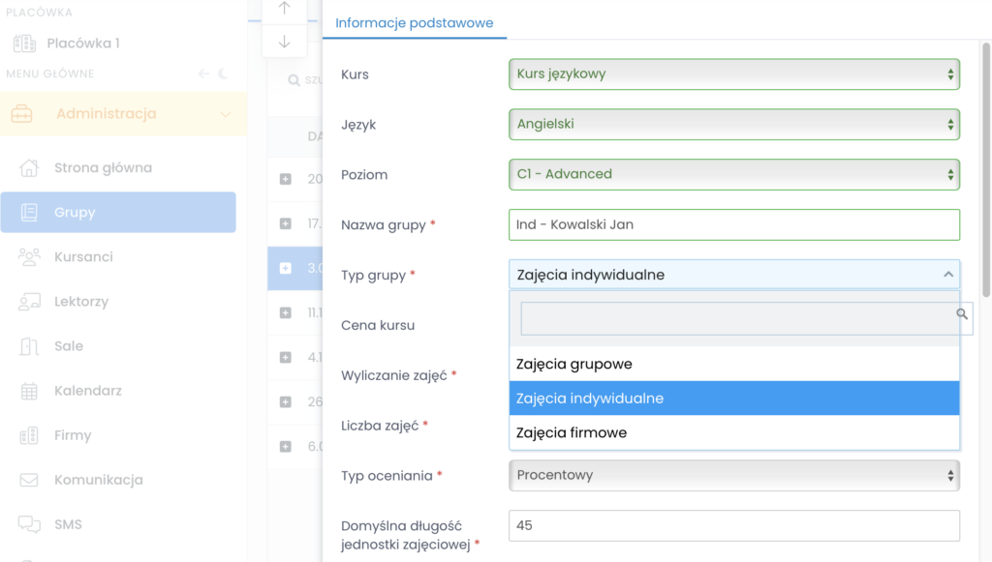Open the Grupy menu item
Viewport: 992px width, 562px height.
point(118,212)
